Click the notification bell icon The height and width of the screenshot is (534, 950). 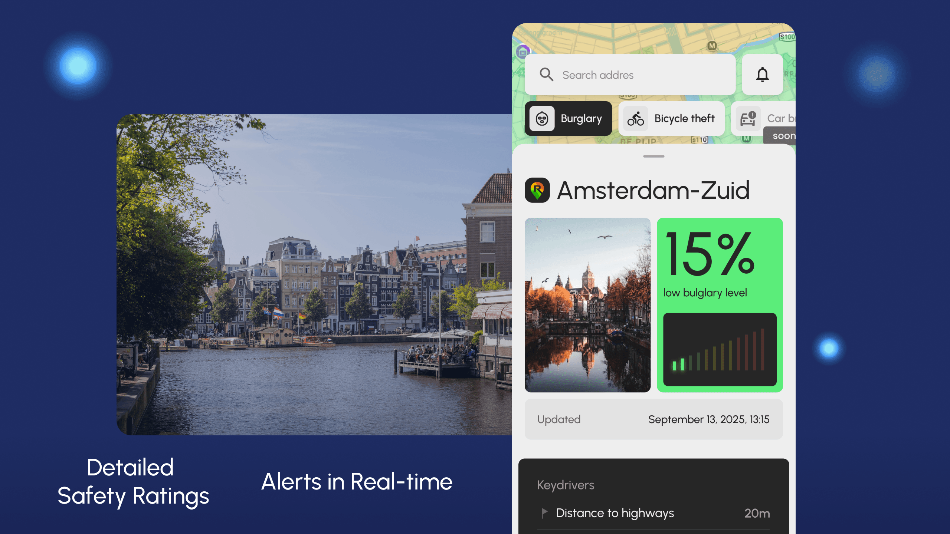(x=762, y=75)
